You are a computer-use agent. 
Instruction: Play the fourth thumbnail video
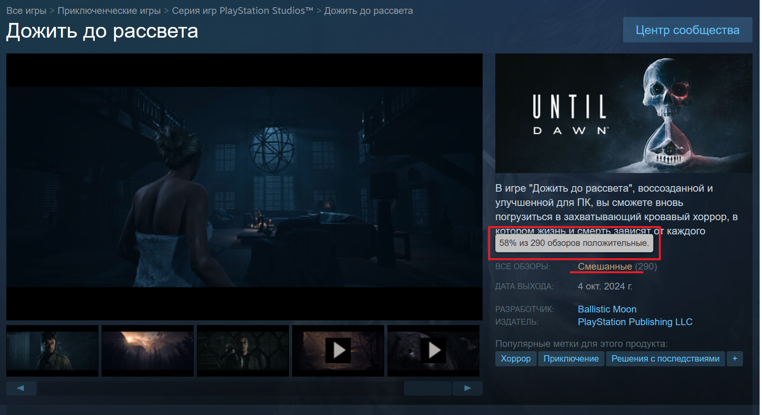(338, 350)
